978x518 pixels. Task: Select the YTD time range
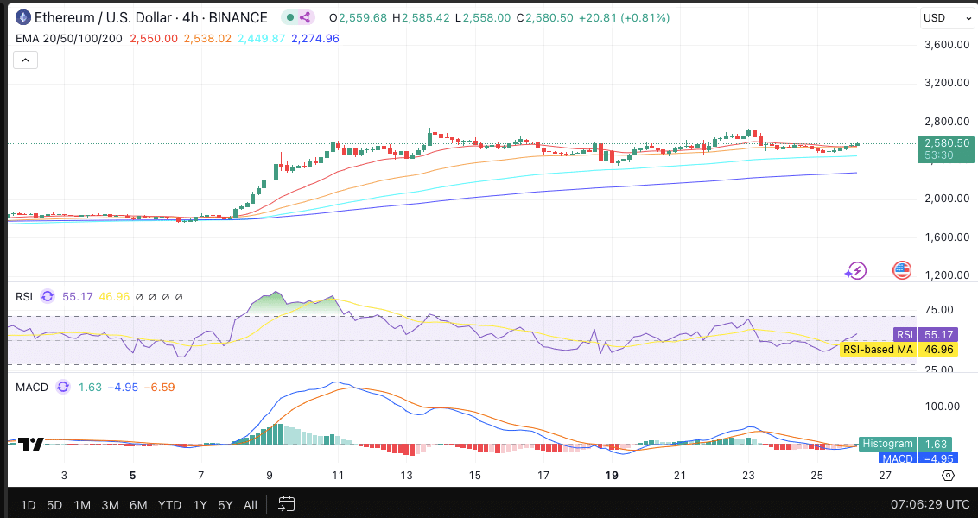click(169, 505)
